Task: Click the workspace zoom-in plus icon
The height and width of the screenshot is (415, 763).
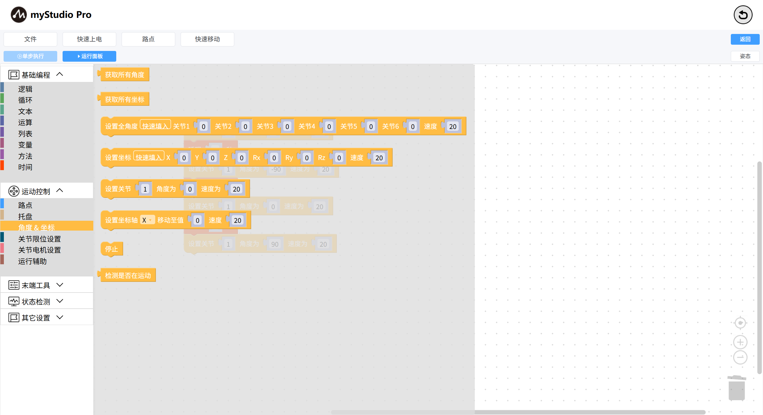Action: 740,342
